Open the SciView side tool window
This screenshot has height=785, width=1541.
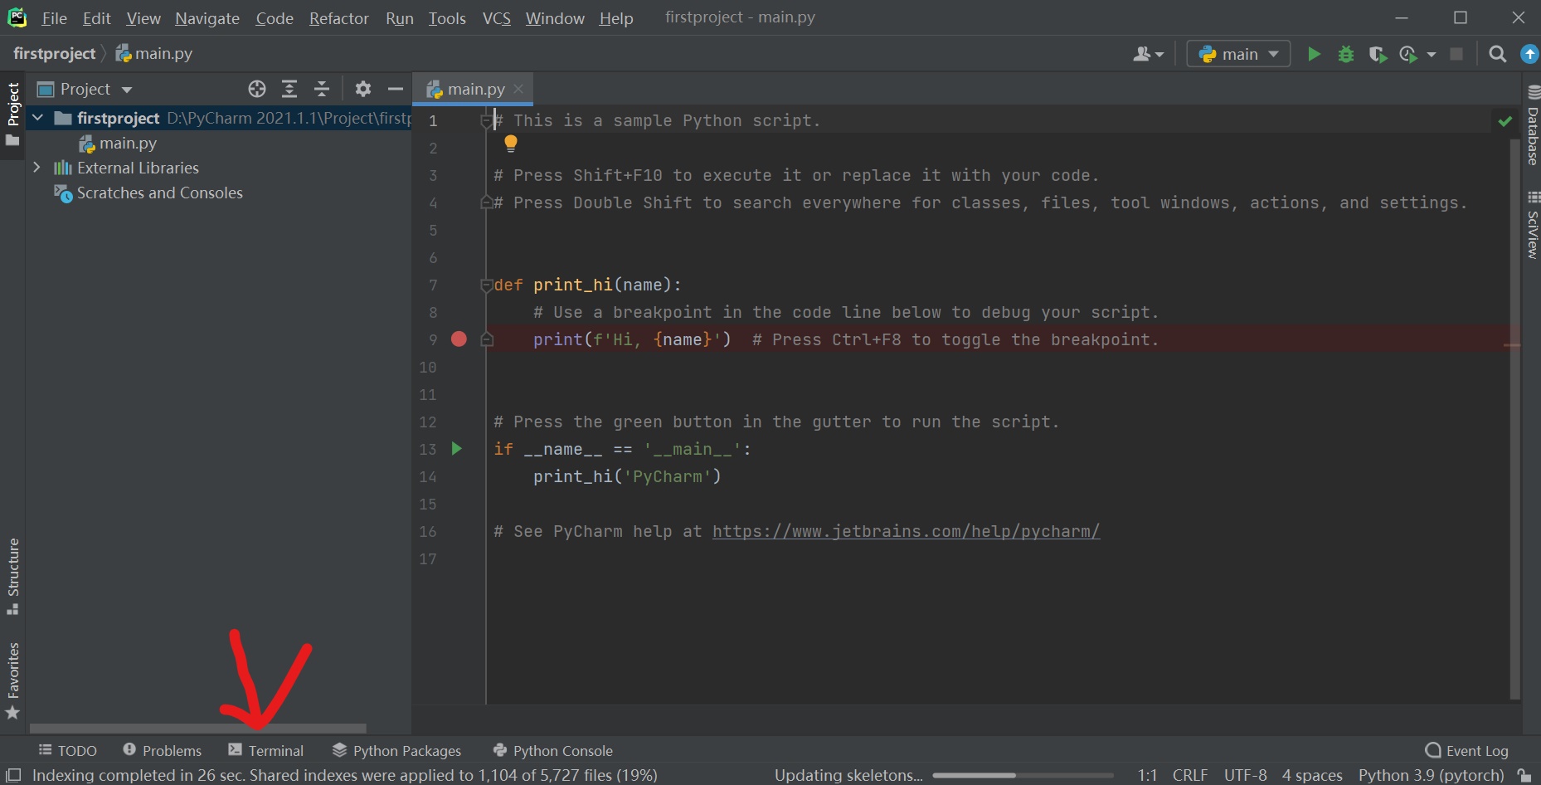[1533, 225]
